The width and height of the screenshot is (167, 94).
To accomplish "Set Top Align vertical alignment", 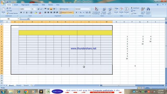I will pyautogui.click(x=45, y=9).
